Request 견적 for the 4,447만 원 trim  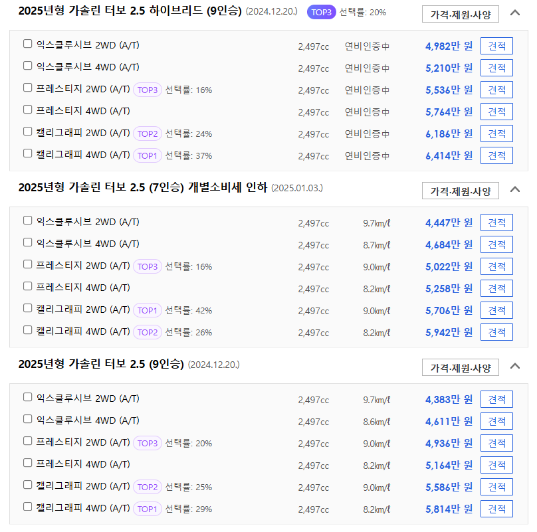tap(496, 222)
